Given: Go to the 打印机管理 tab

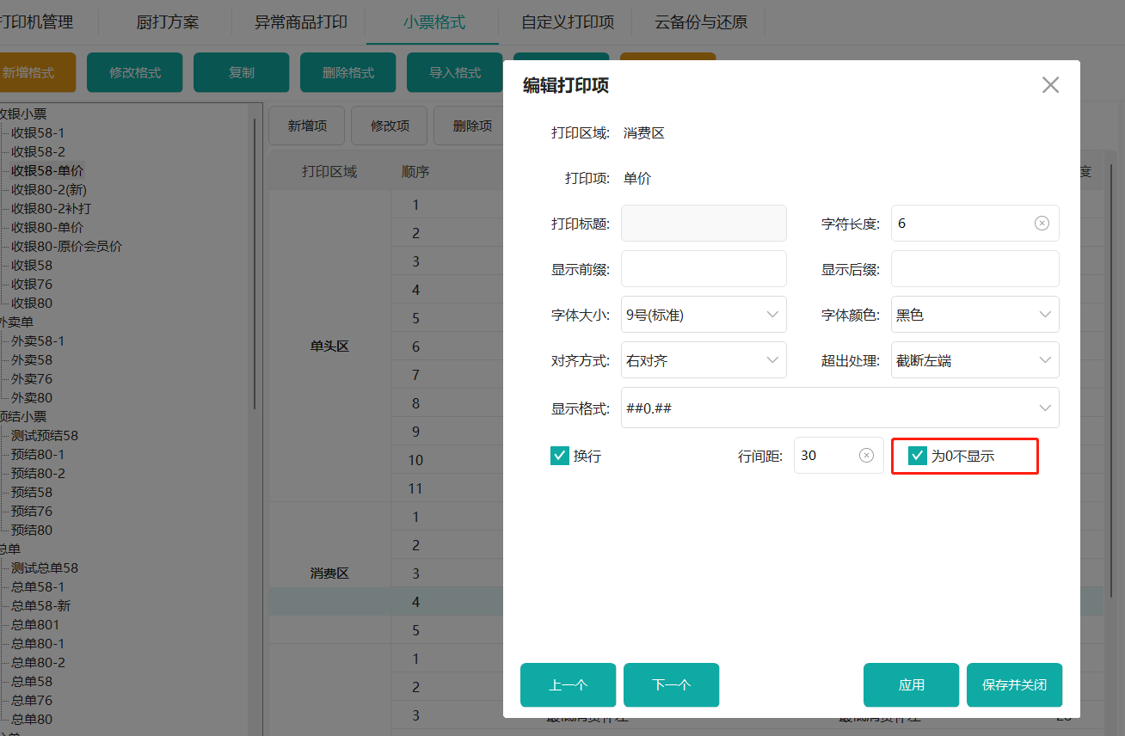Looking at the screenshot, I should click(36, 22).
